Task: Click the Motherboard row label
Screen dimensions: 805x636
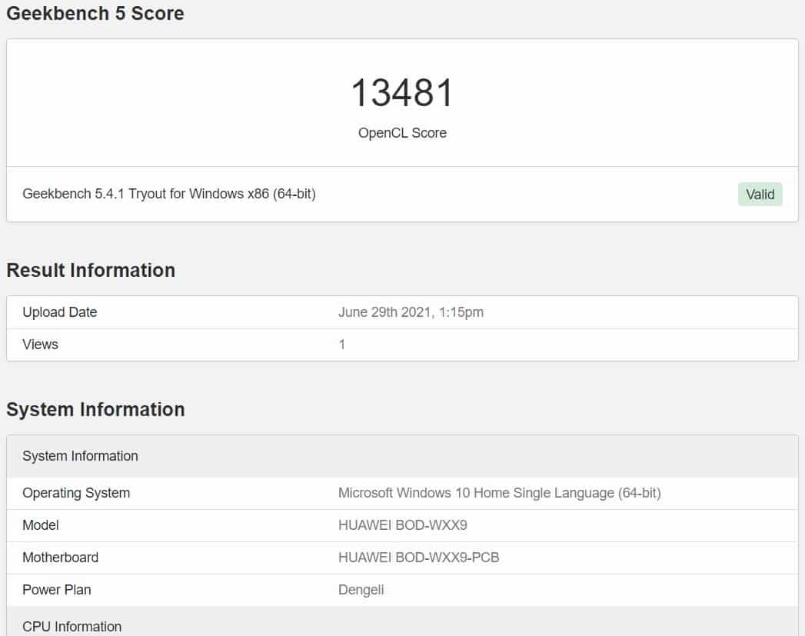Action: [x=60, y=558]
